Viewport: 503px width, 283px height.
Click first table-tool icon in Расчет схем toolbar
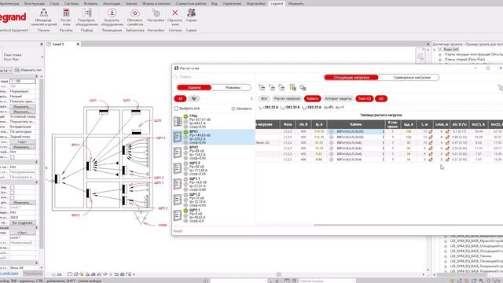tap(262, 87)
